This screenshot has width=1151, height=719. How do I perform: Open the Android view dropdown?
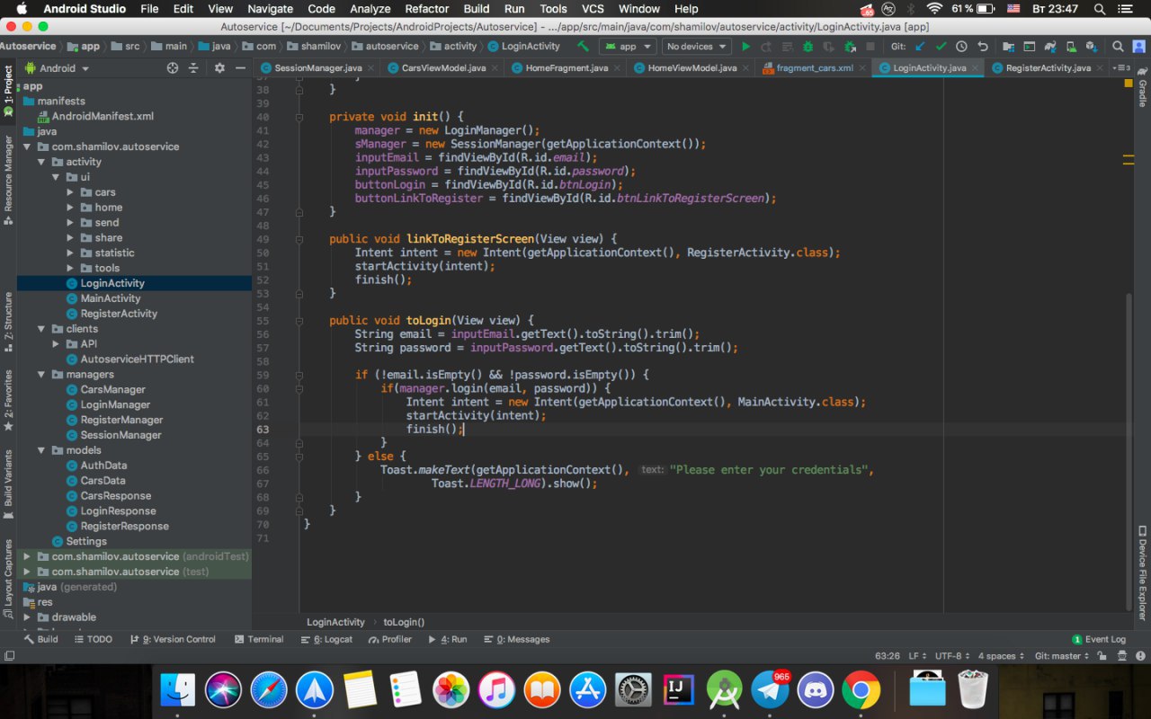(x=58, y=67)
